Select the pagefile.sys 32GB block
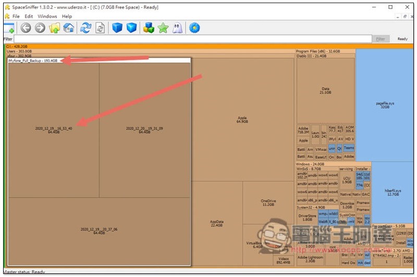Screen dimensions: 417x277 pos(385,104)
